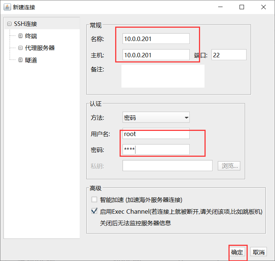This screenshot has height=261, width=275.
Task: Click the 高级 group label
Action: click(x=96, y=188)
